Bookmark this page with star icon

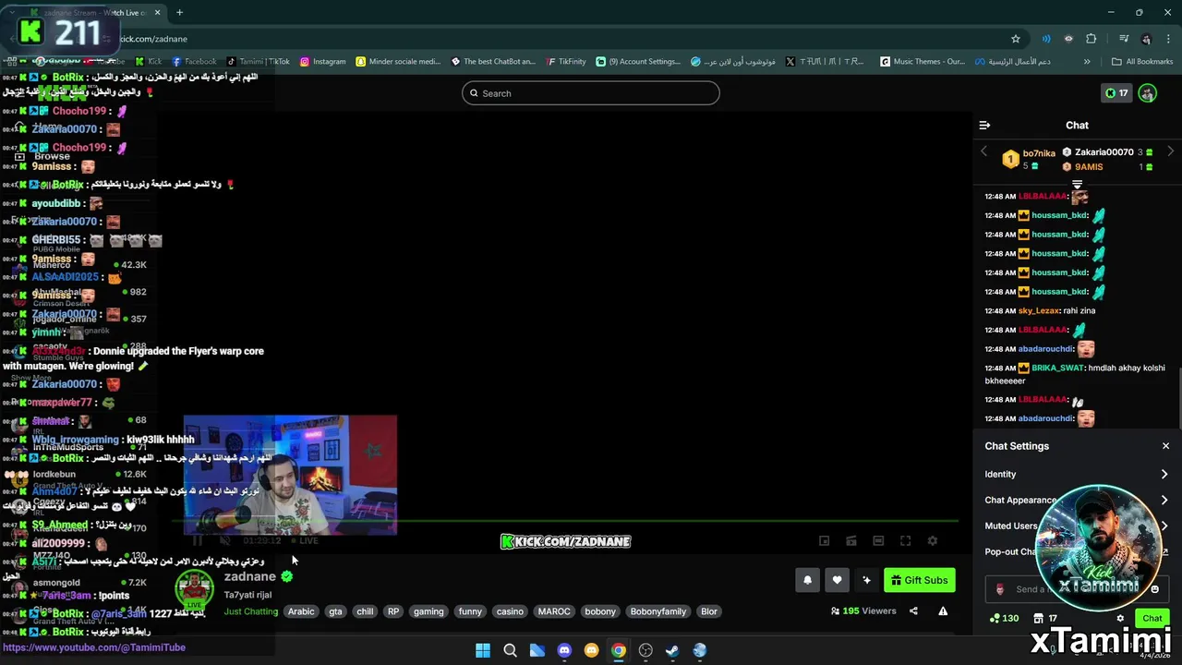pyautogui.click(x=1016, y=39)
